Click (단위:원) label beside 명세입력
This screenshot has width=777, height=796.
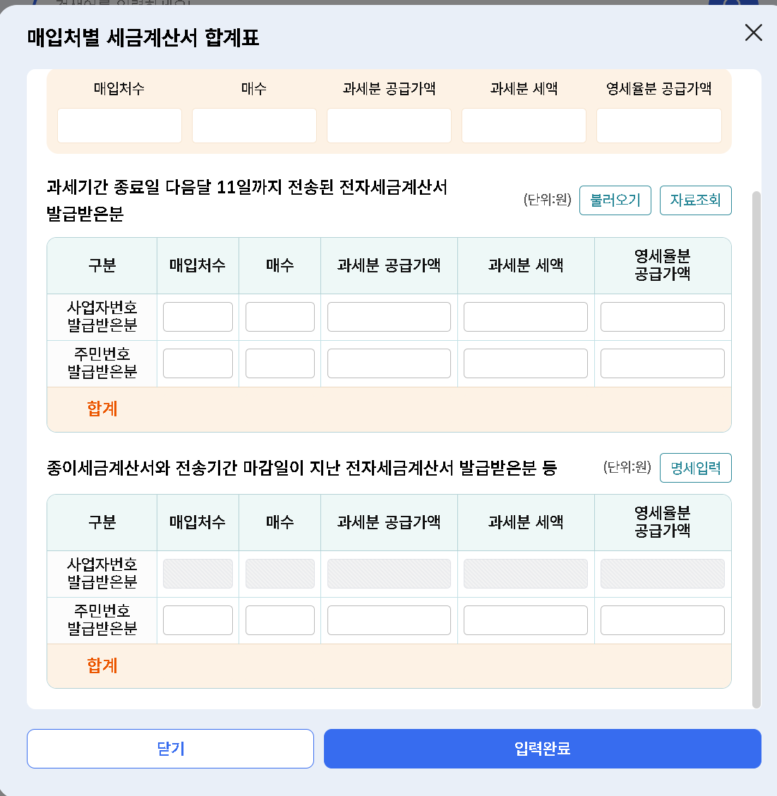627,466
